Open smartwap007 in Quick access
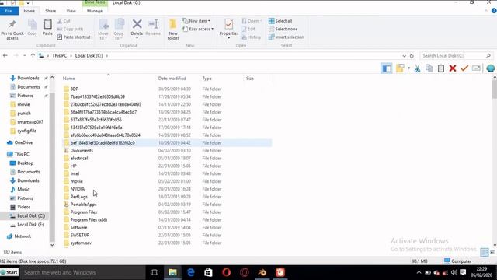The height and width of the screenshot is (280, 497). point(30,122)
